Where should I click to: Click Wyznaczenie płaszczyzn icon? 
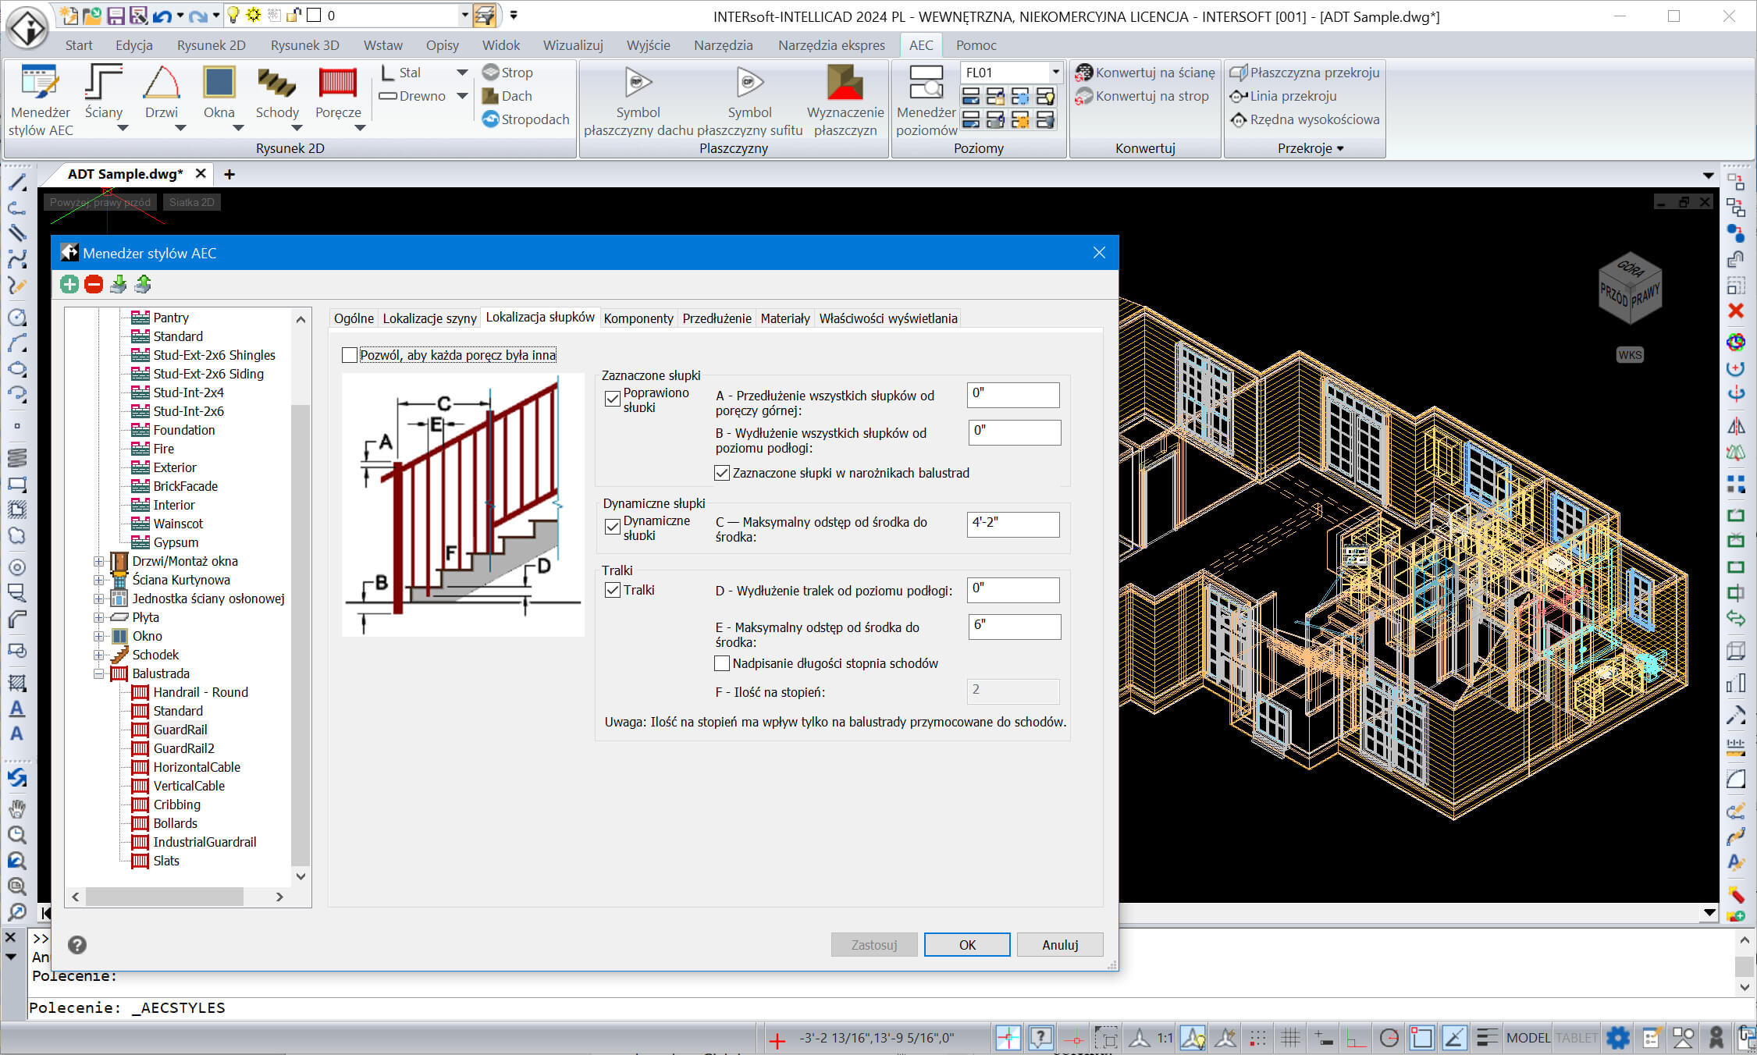pyautogui.click(x=845, y=100)
